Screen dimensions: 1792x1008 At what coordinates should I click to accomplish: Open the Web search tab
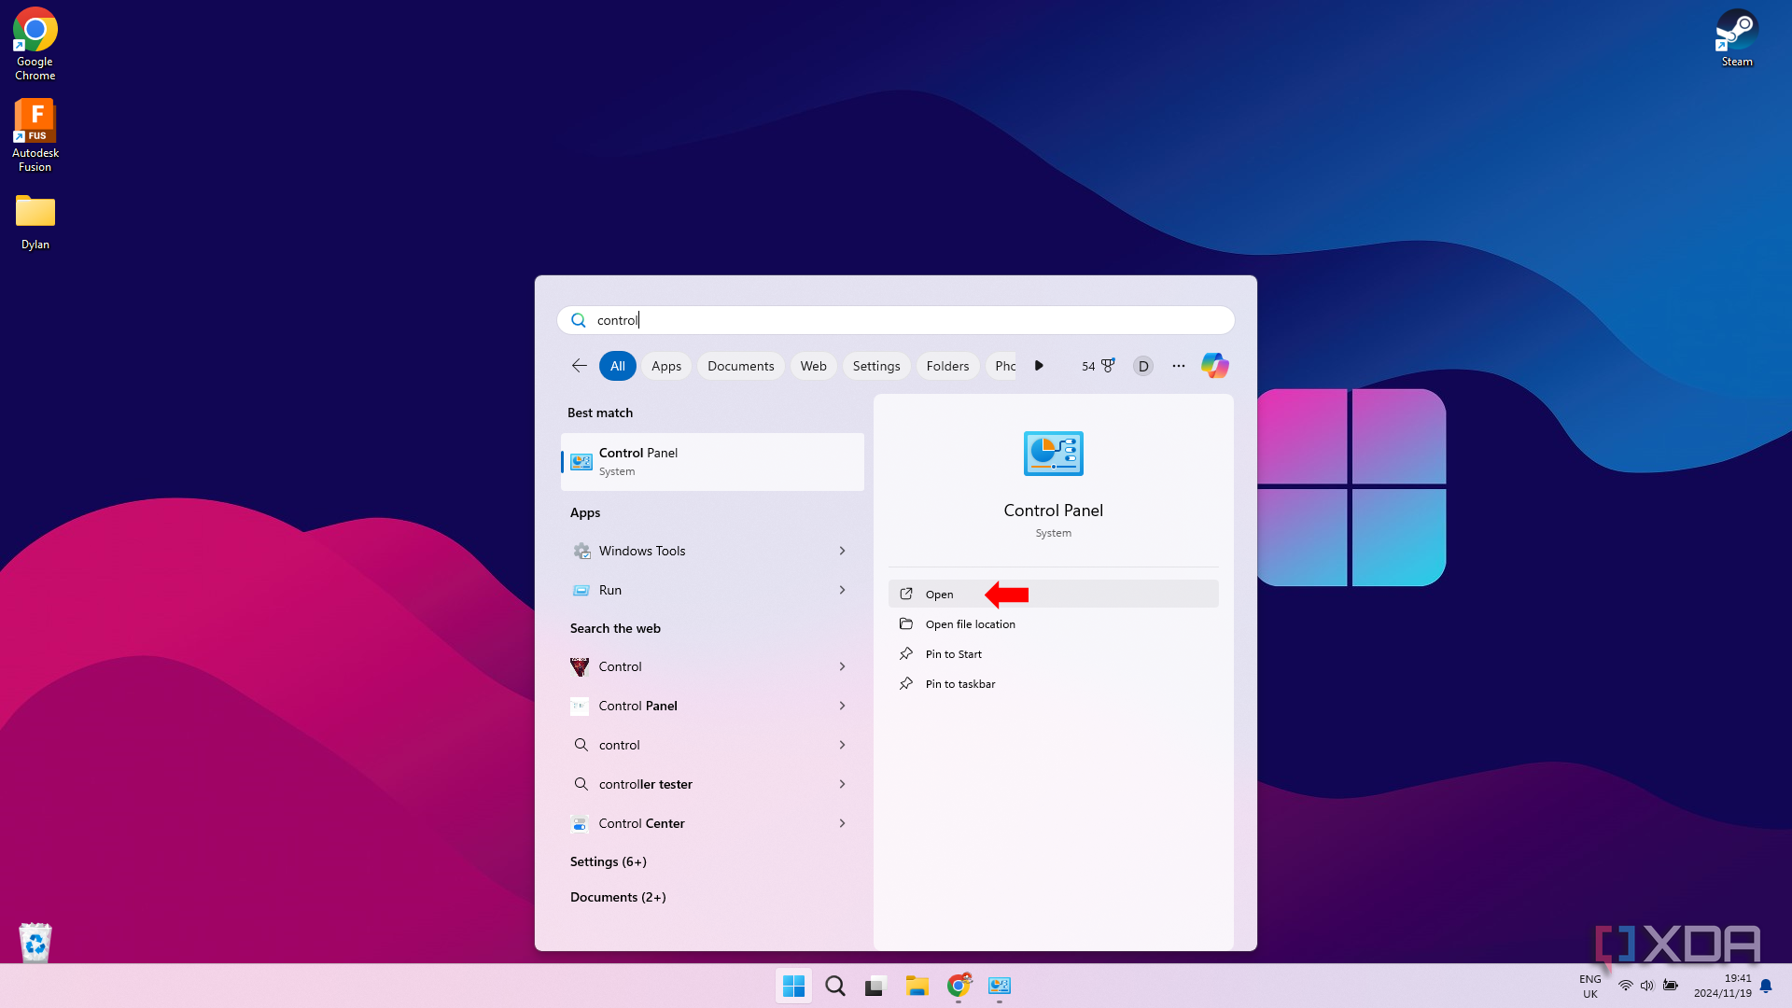(812, 365)
